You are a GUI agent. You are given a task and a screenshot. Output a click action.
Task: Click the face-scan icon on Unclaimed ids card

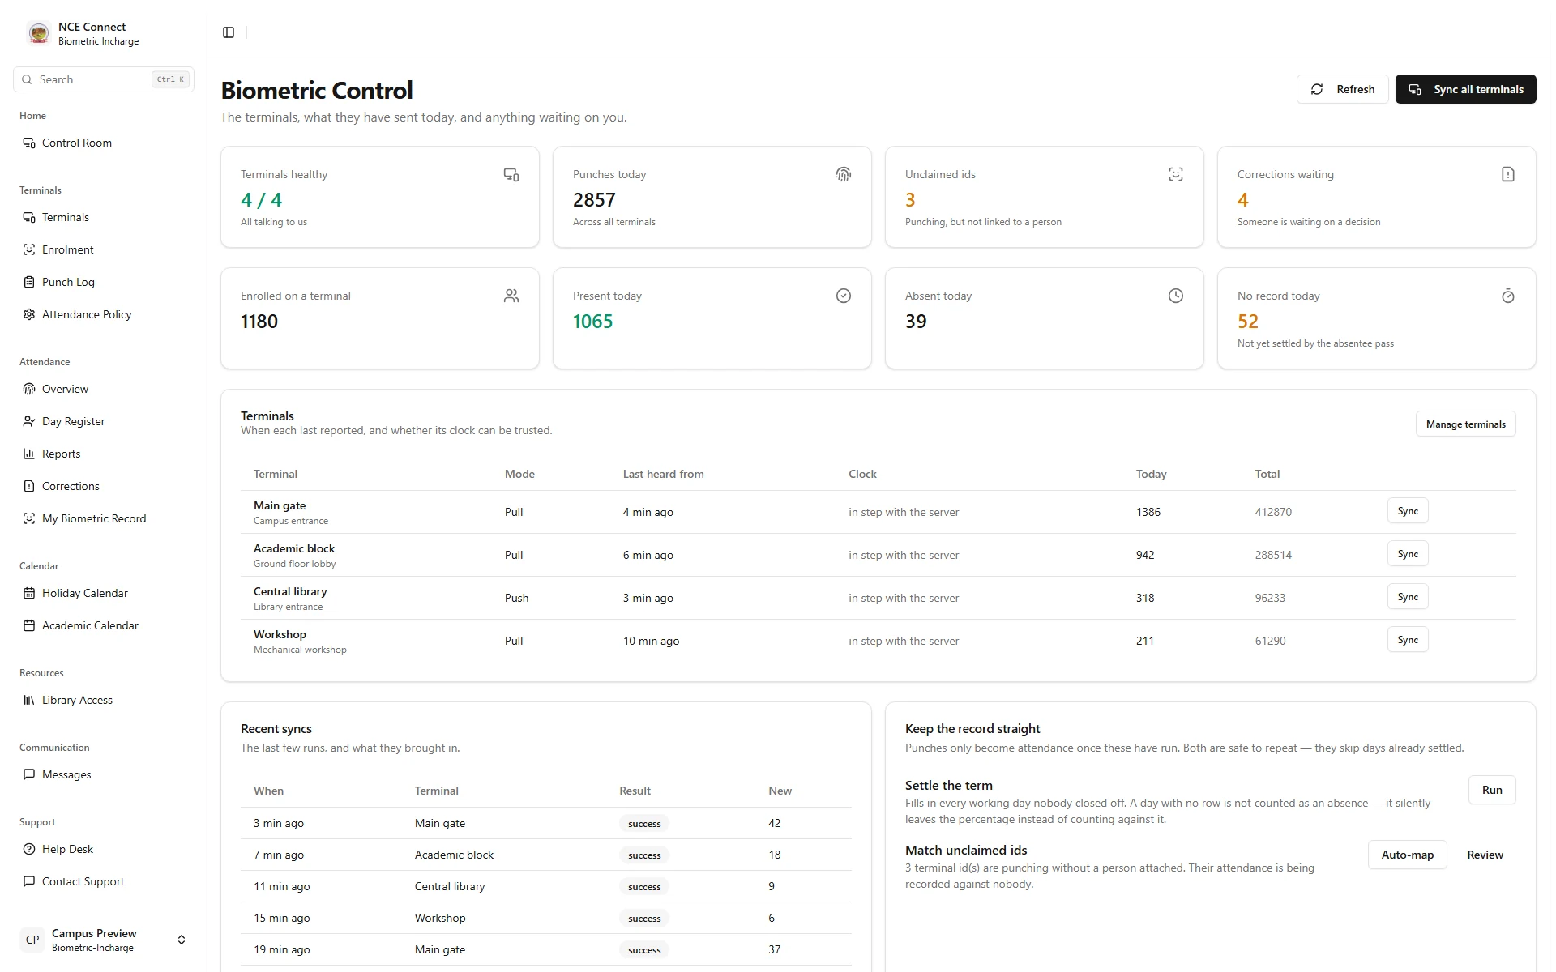pyautogui.click(x=1176, y=174)
